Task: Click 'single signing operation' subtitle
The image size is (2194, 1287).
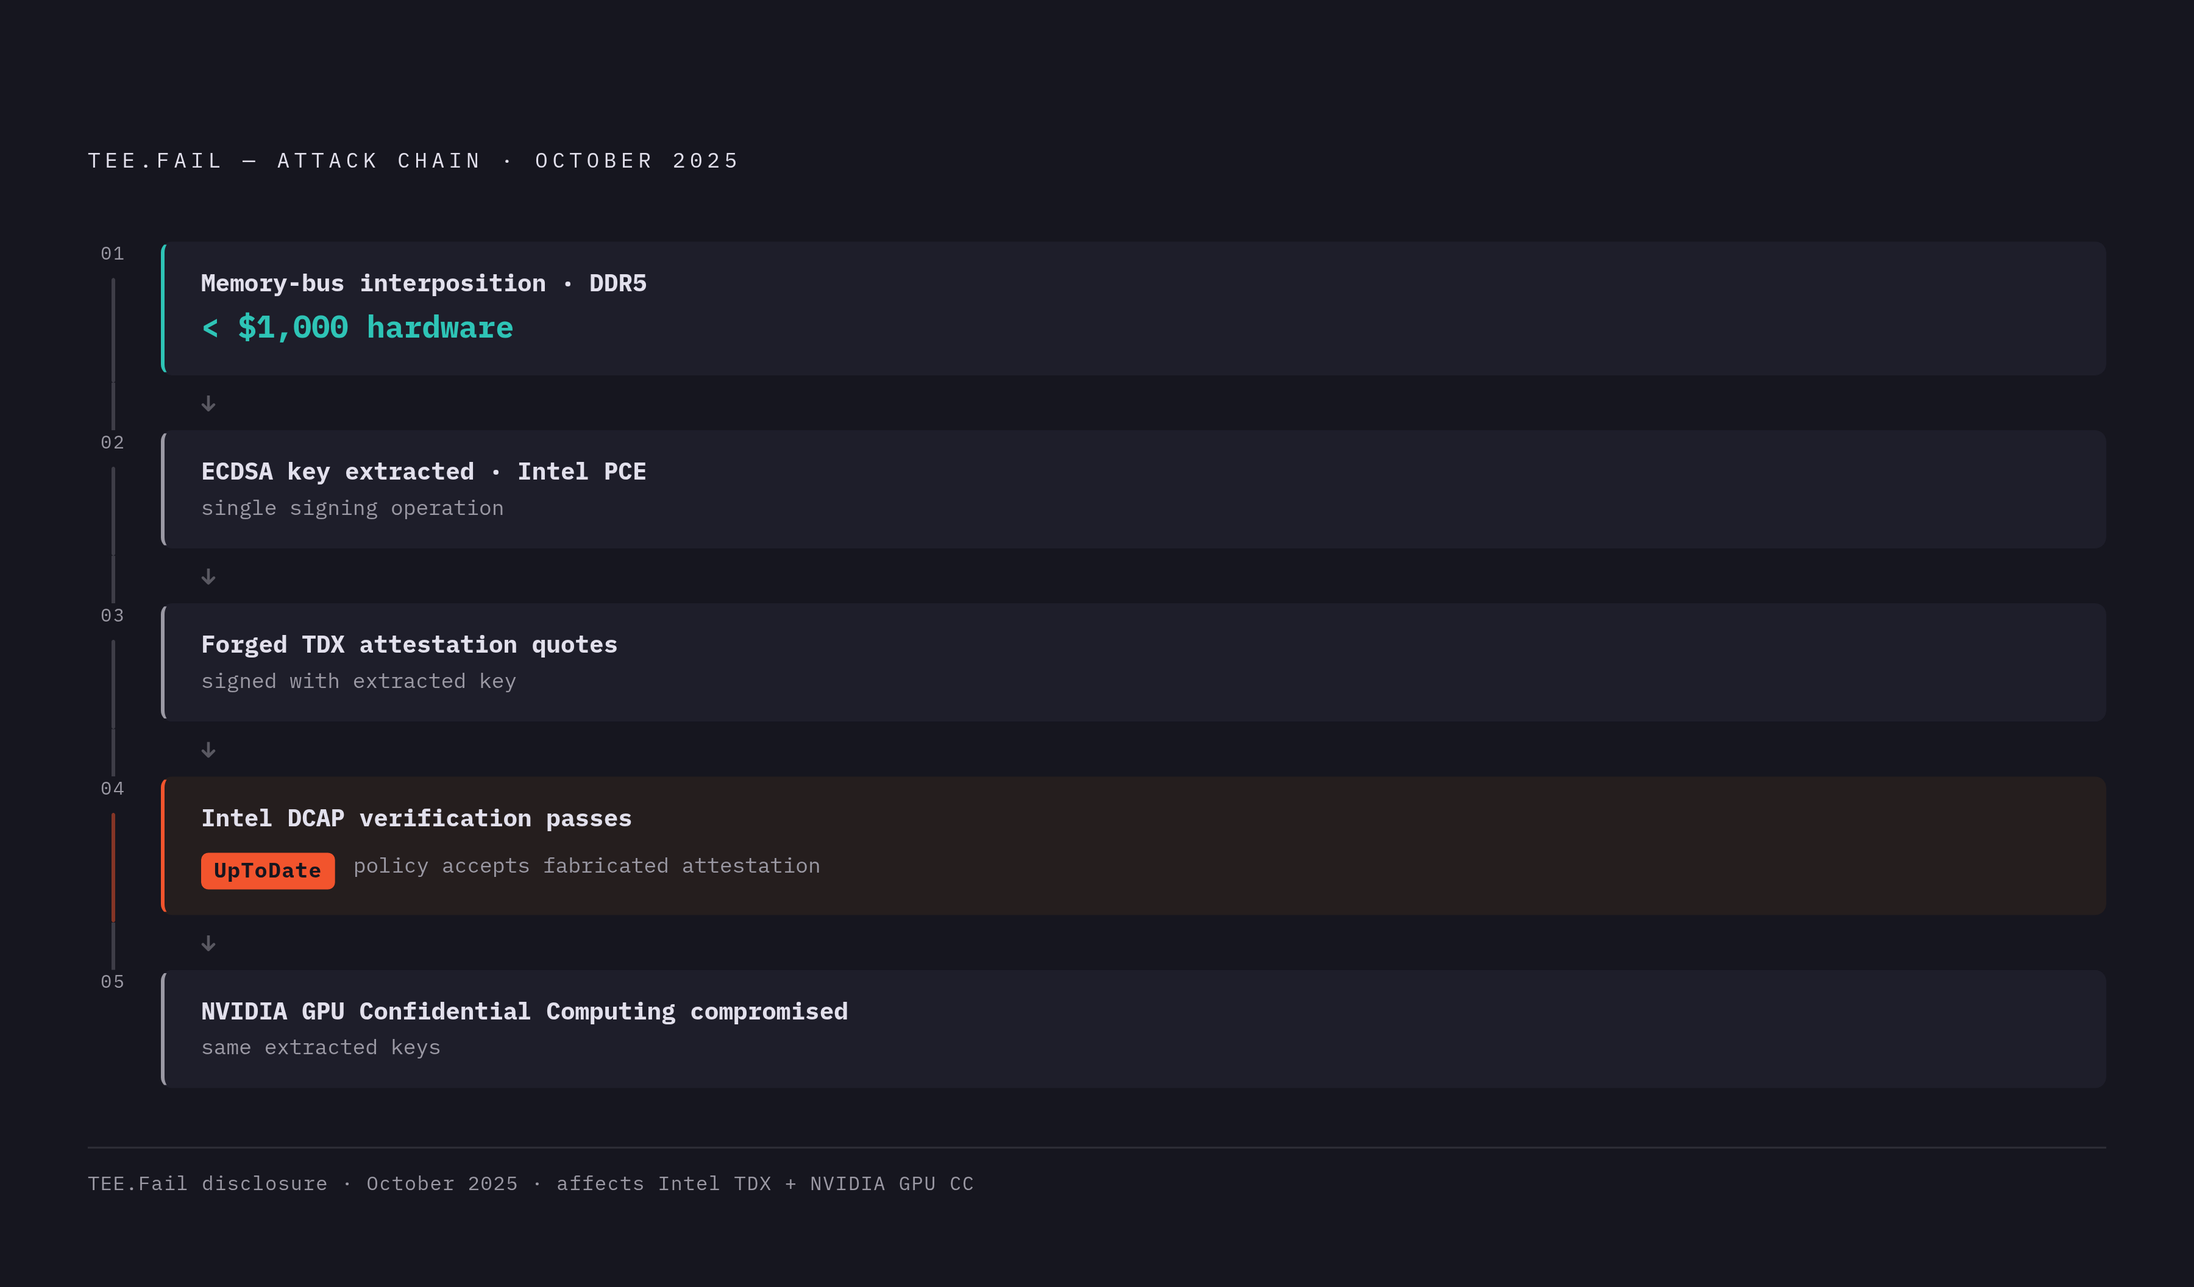Action: (x=353, y=509)
